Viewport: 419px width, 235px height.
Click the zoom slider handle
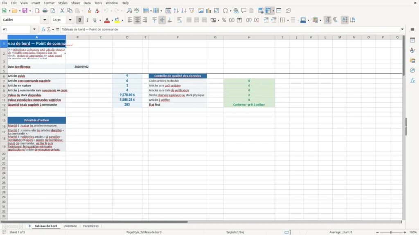[391, 232]
